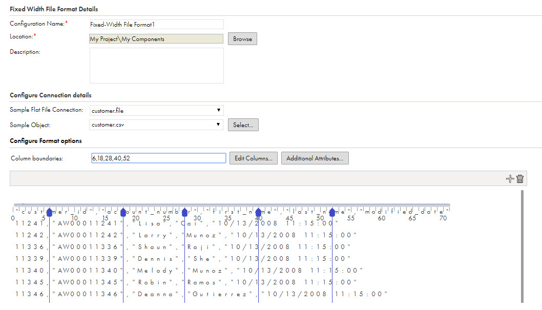Click into the Description text area
Screen dimensions: 542x310
tap(157, 65)
